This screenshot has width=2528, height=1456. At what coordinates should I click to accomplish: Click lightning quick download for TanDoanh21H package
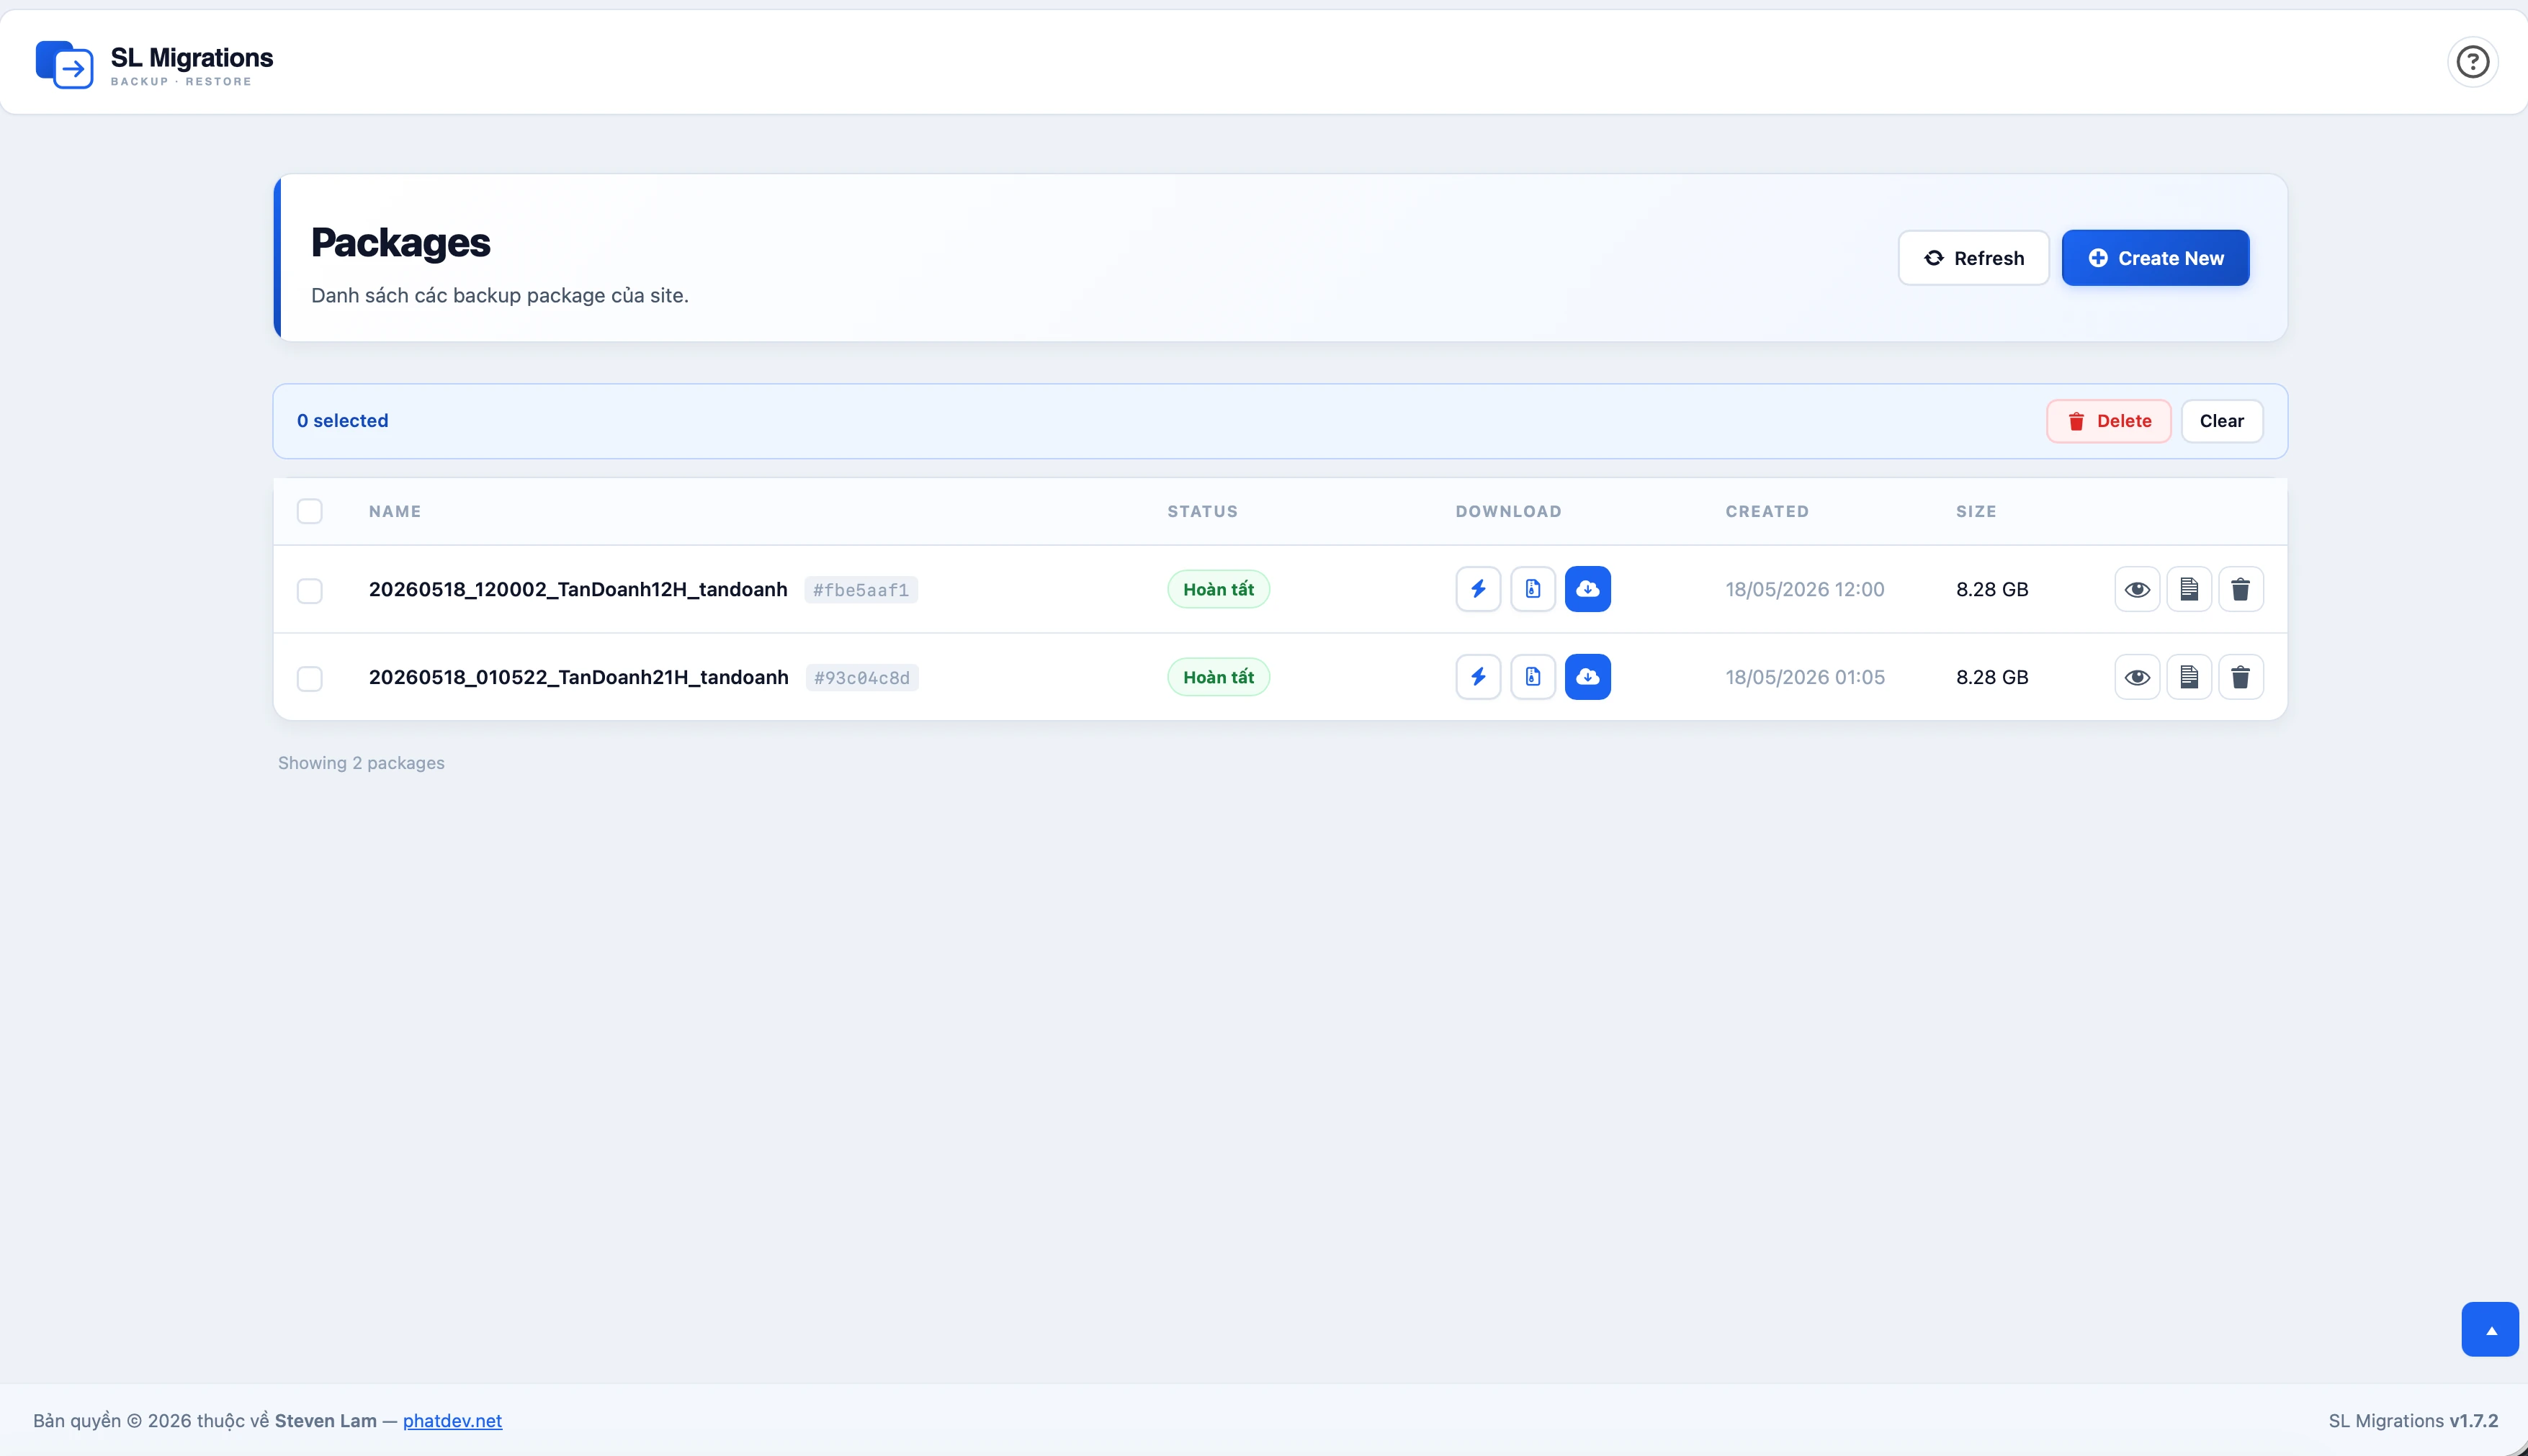point(1478,677)
